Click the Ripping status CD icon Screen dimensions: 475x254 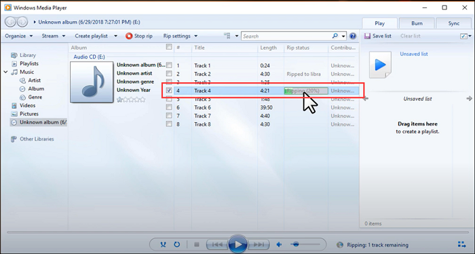pos(340,244)
